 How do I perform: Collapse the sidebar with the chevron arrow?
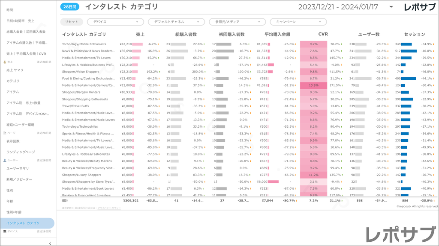50,243
